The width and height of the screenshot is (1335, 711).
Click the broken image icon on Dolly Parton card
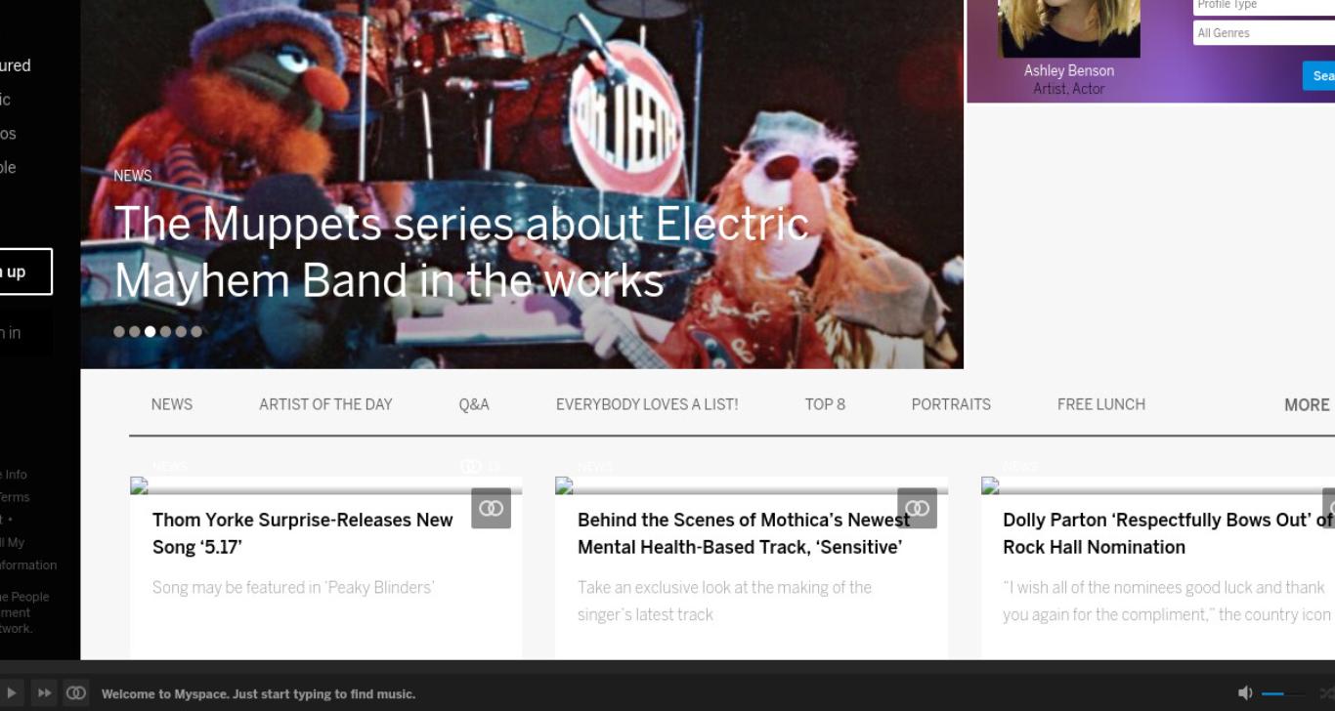(x=990, y=485)
